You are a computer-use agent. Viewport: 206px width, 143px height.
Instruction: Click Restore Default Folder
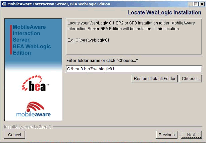coord(154,79)
